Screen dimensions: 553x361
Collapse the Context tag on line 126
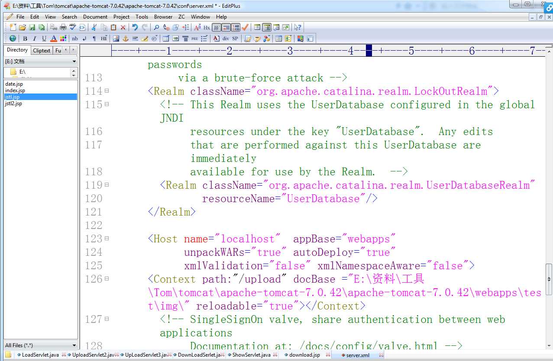click(x=107, y=279)
